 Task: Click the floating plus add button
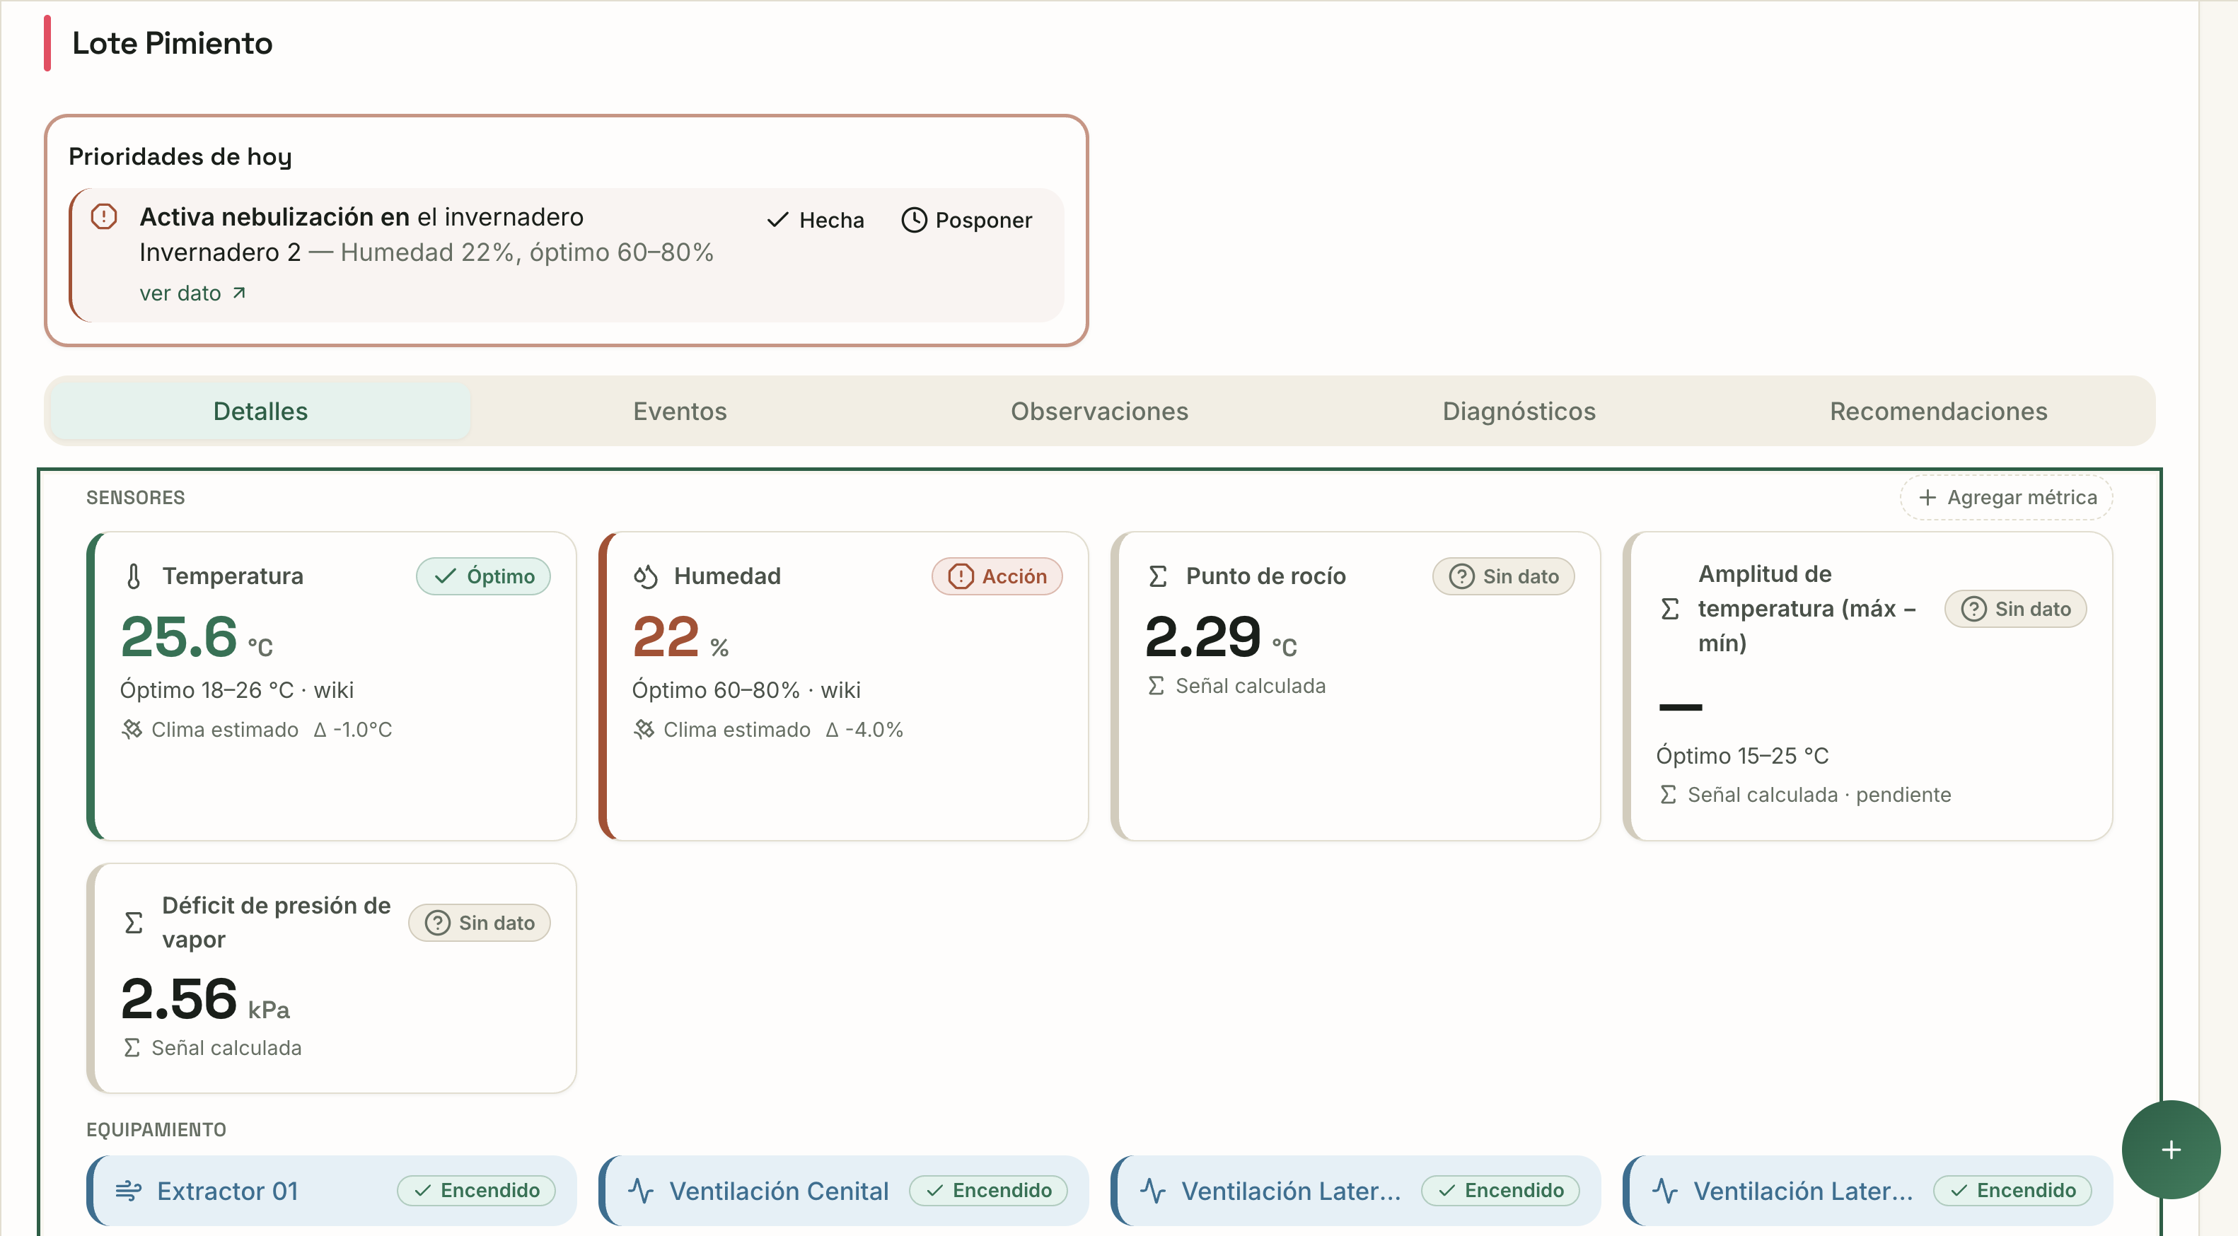coord(2170,1150)
